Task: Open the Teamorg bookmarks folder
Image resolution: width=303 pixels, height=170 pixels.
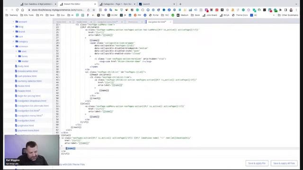Action: point(11,15)
